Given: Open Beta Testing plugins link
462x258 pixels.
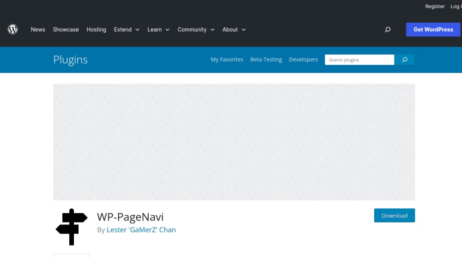Looking at the screenshot, I should [266, 59].
